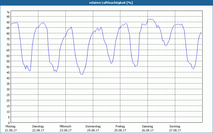This screenshot has height=133, width=213.
Task: Click the date 25.08.17
Action: click(x=120, y=130)
